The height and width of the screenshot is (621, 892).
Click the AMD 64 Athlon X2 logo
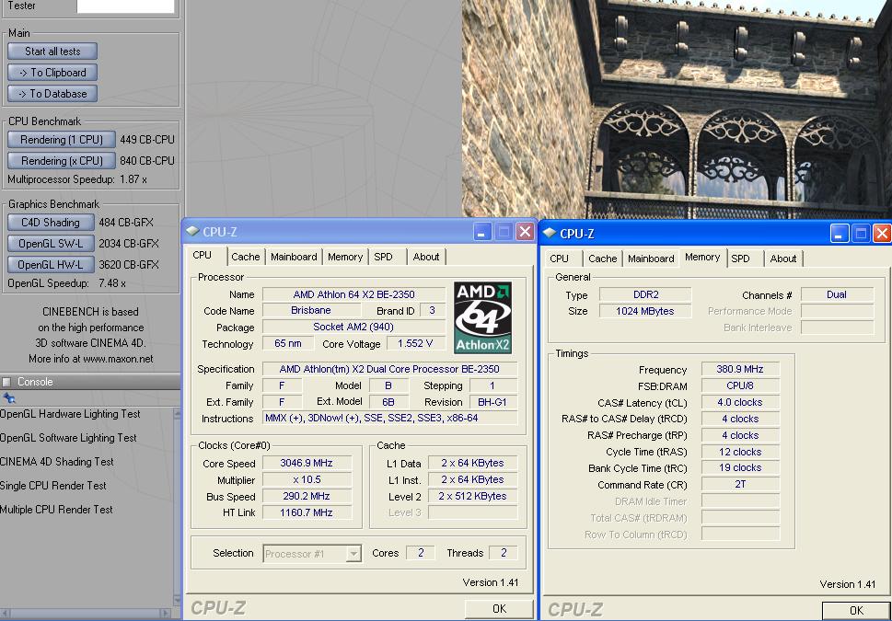[x=483, y=318]
